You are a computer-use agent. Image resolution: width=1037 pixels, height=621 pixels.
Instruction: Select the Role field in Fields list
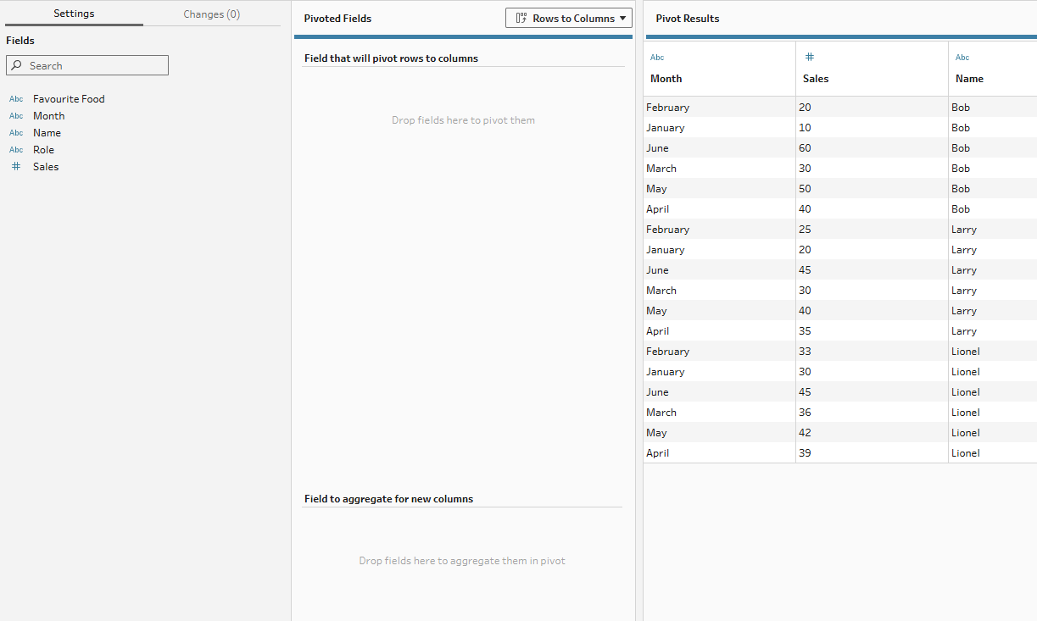(x=43, y=150)
